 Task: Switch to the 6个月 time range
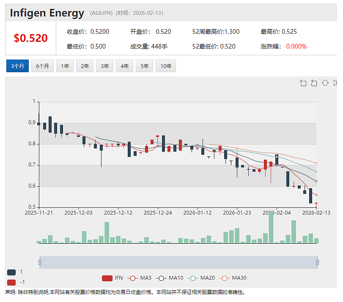42,66
